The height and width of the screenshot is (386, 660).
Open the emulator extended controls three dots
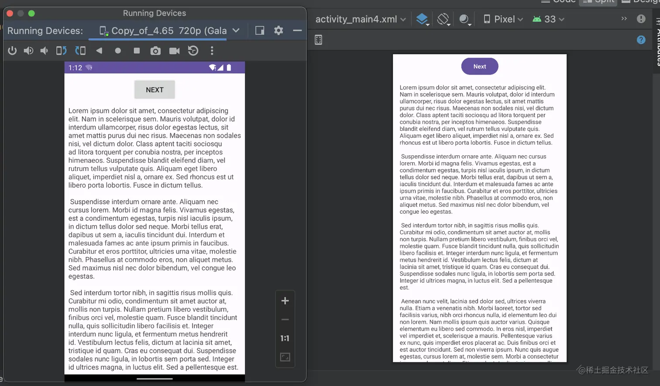coord(212,51)
